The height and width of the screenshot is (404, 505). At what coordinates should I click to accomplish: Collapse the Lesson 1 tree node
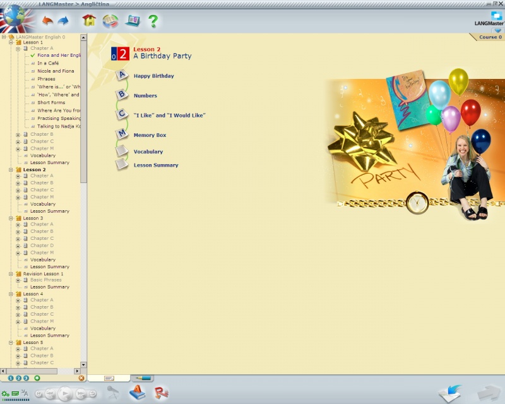coord(11,42)
